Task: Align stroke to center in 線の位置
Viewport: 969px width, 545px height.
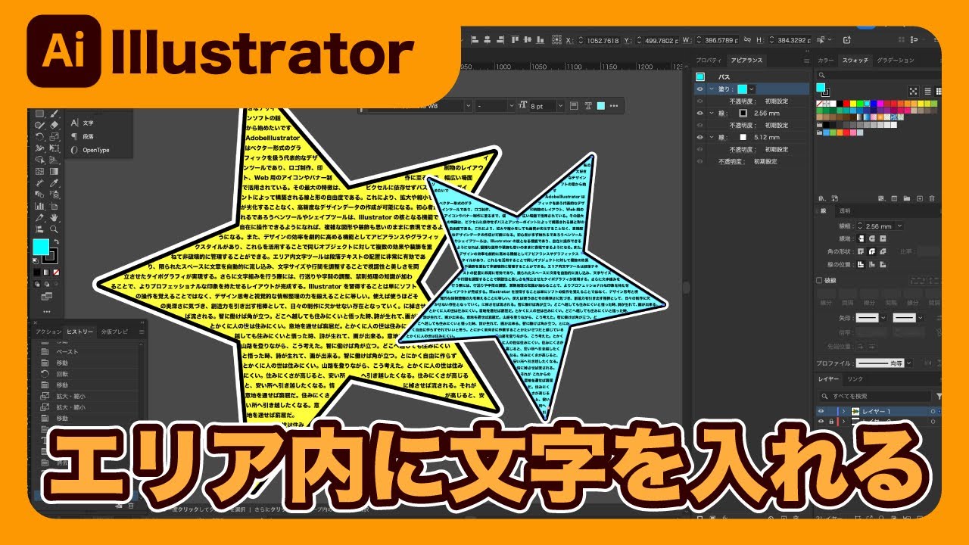Action: (862, 265)
